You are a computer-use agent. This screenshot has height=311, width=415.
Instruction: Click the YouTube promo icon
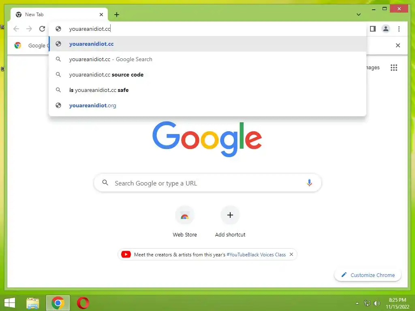(x=126, y=254)
